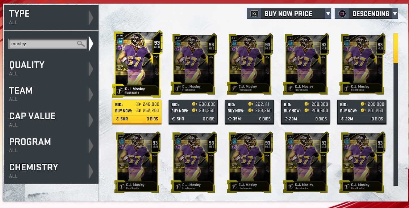Screen dimensions: 409x208
Task: Select the 252,250 buy now listing panel
Action: pos(137,112)
